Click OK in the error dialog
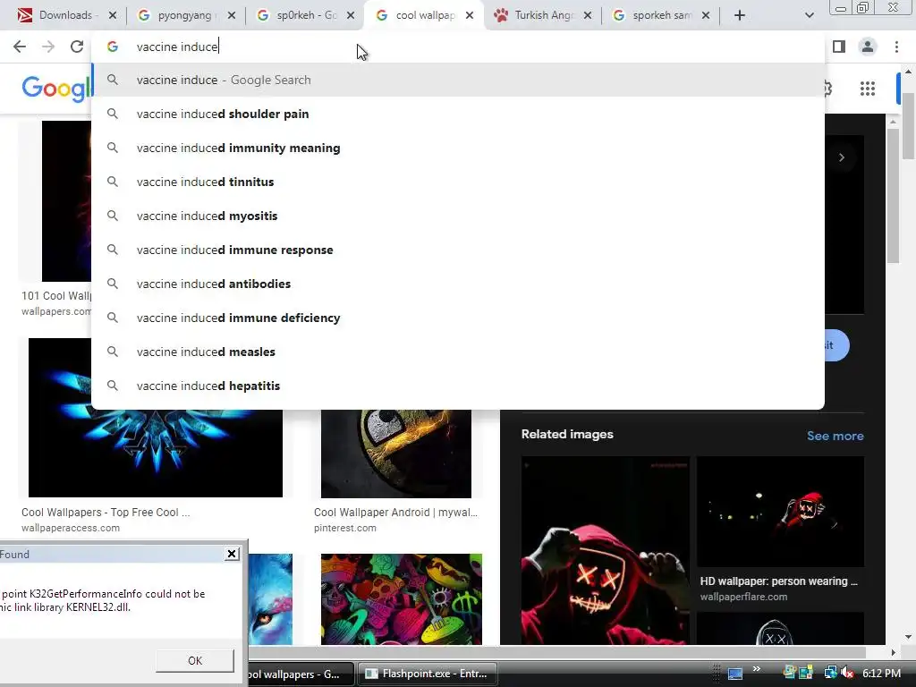Screen dimensions: 916x687 194,661
